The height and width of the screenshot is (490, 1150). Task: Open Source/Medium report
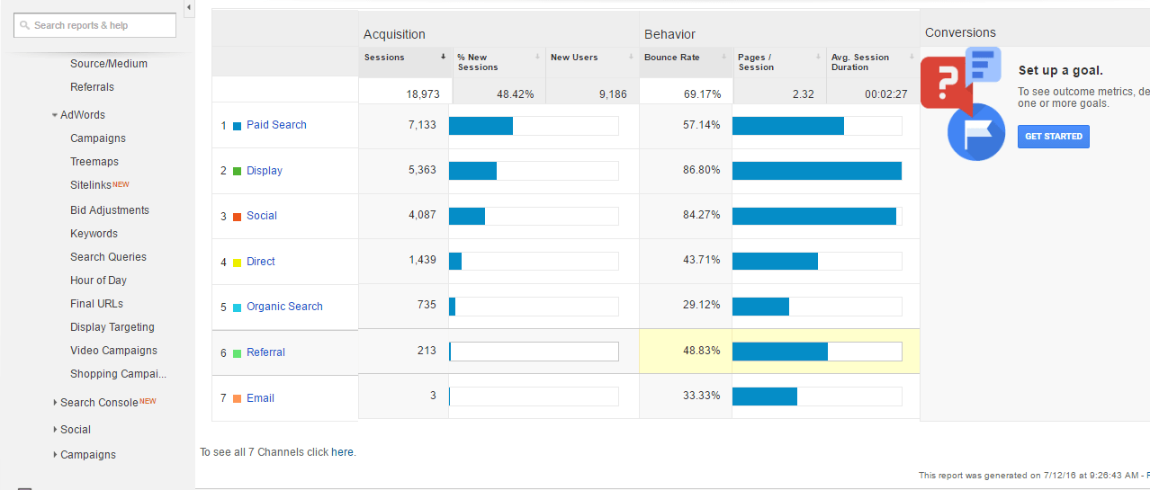[109, 64]
